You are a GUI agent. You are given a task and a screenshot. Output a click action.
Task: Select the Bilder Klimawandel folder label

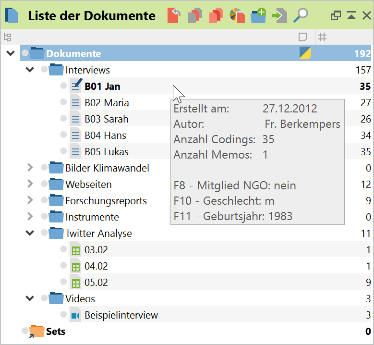pos(108,168)
